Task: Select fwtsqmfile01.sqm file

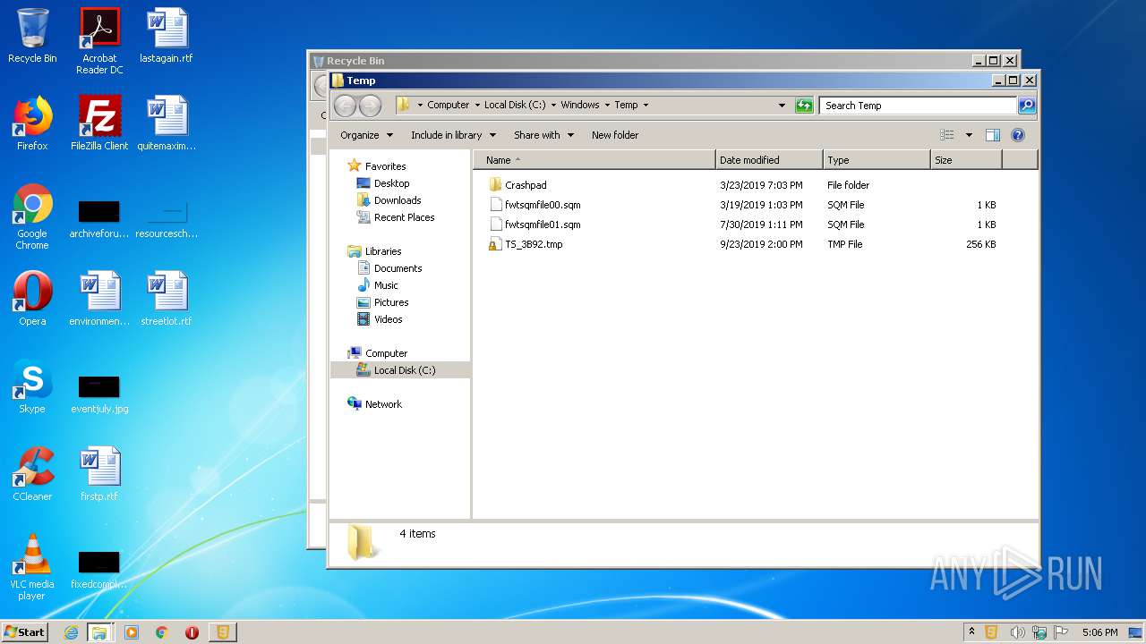Action: [543, 225]
